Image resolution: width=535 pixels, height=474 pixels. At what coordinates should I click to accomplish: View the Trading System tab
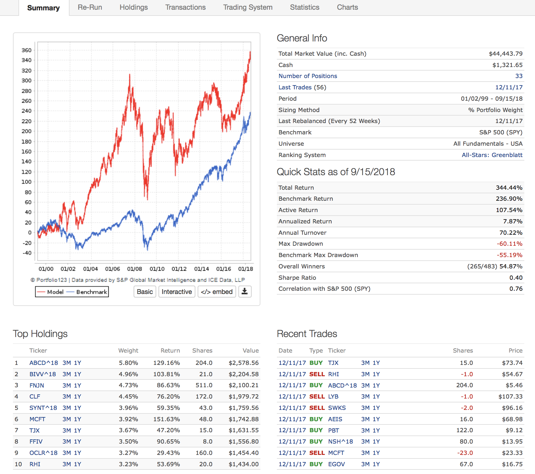coord(248,7)
